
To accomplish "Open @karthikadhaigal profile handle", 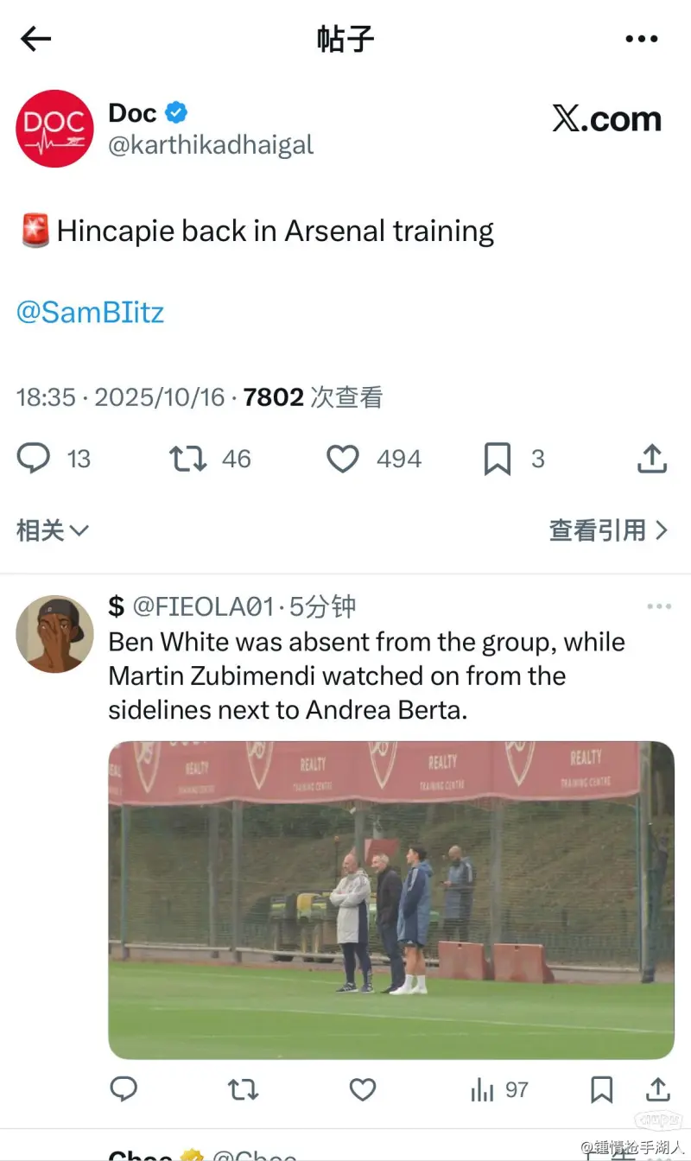I will [x=211, y=144].
